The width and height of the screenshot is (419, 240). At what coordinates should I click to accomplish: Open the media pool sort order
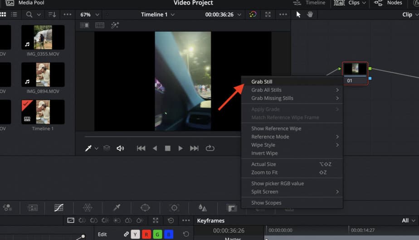52,14
